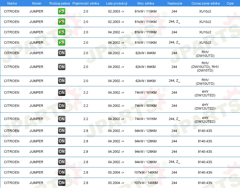Click '244, Z_' in the 02.2003 XU10J2 row
The width and height of the screenshot is (240, 188).
174,21
